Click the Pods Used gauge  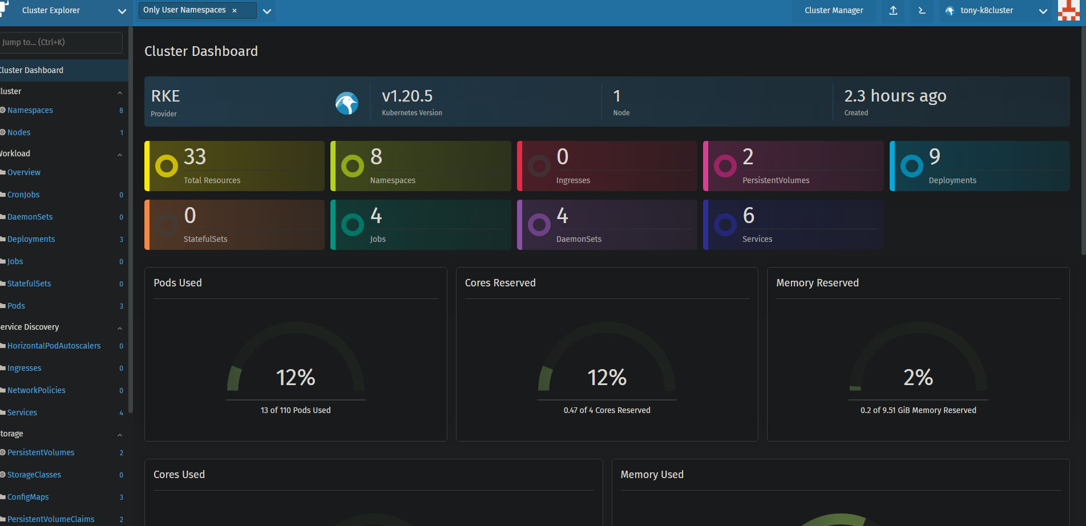[296, 357]
